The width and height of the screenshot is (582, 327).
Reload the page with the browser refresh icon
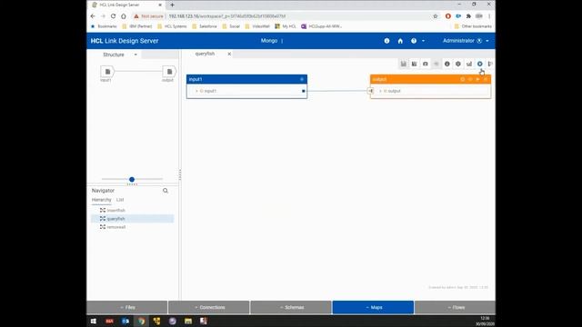113,16
